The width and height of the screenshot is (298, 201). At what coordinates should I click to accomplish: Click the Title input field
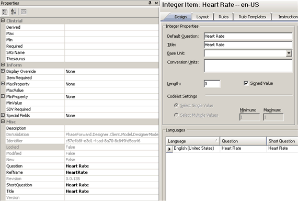point(248,44)
